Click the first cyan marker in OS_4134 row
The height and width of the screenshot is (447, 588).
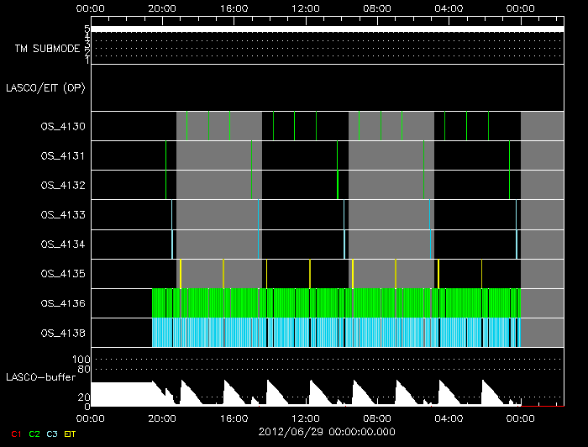tap(172, 245)
